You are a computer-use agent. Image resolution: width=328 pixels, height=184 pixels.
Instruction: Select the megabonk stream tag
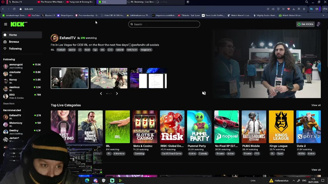[x=146, y=50]
